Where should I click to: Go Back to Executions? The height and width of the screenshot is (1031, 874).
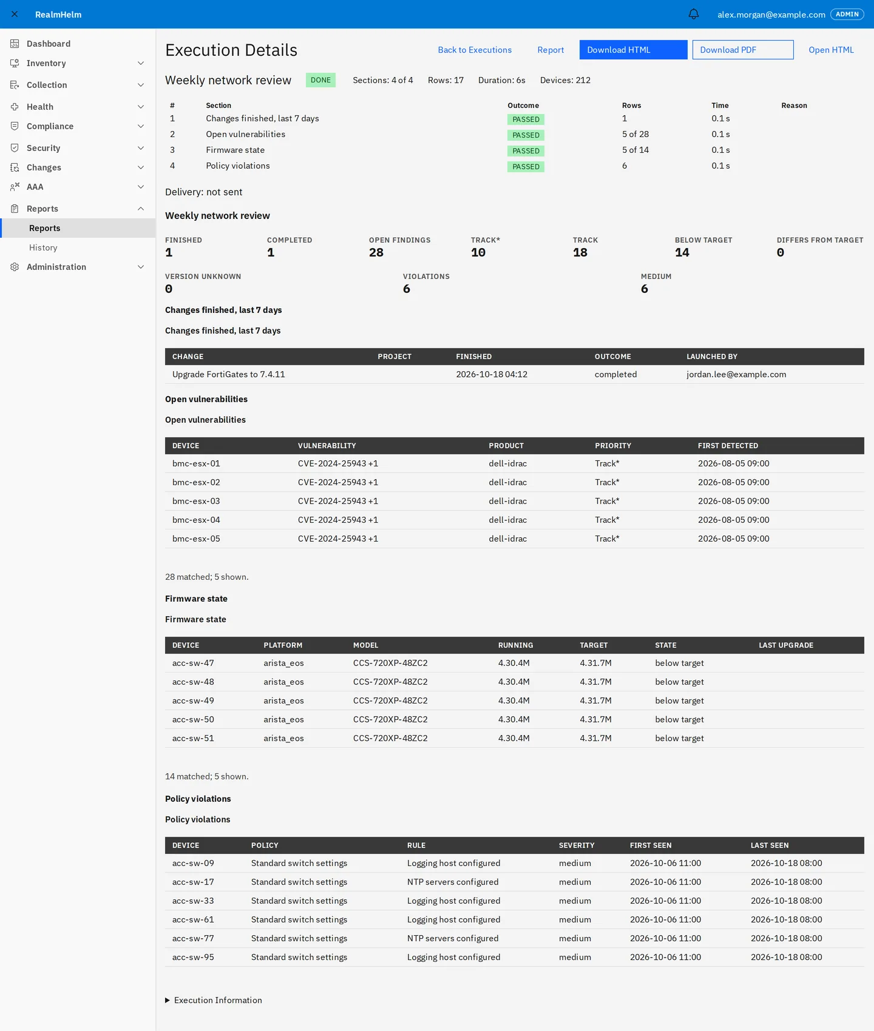click(475, 50)
